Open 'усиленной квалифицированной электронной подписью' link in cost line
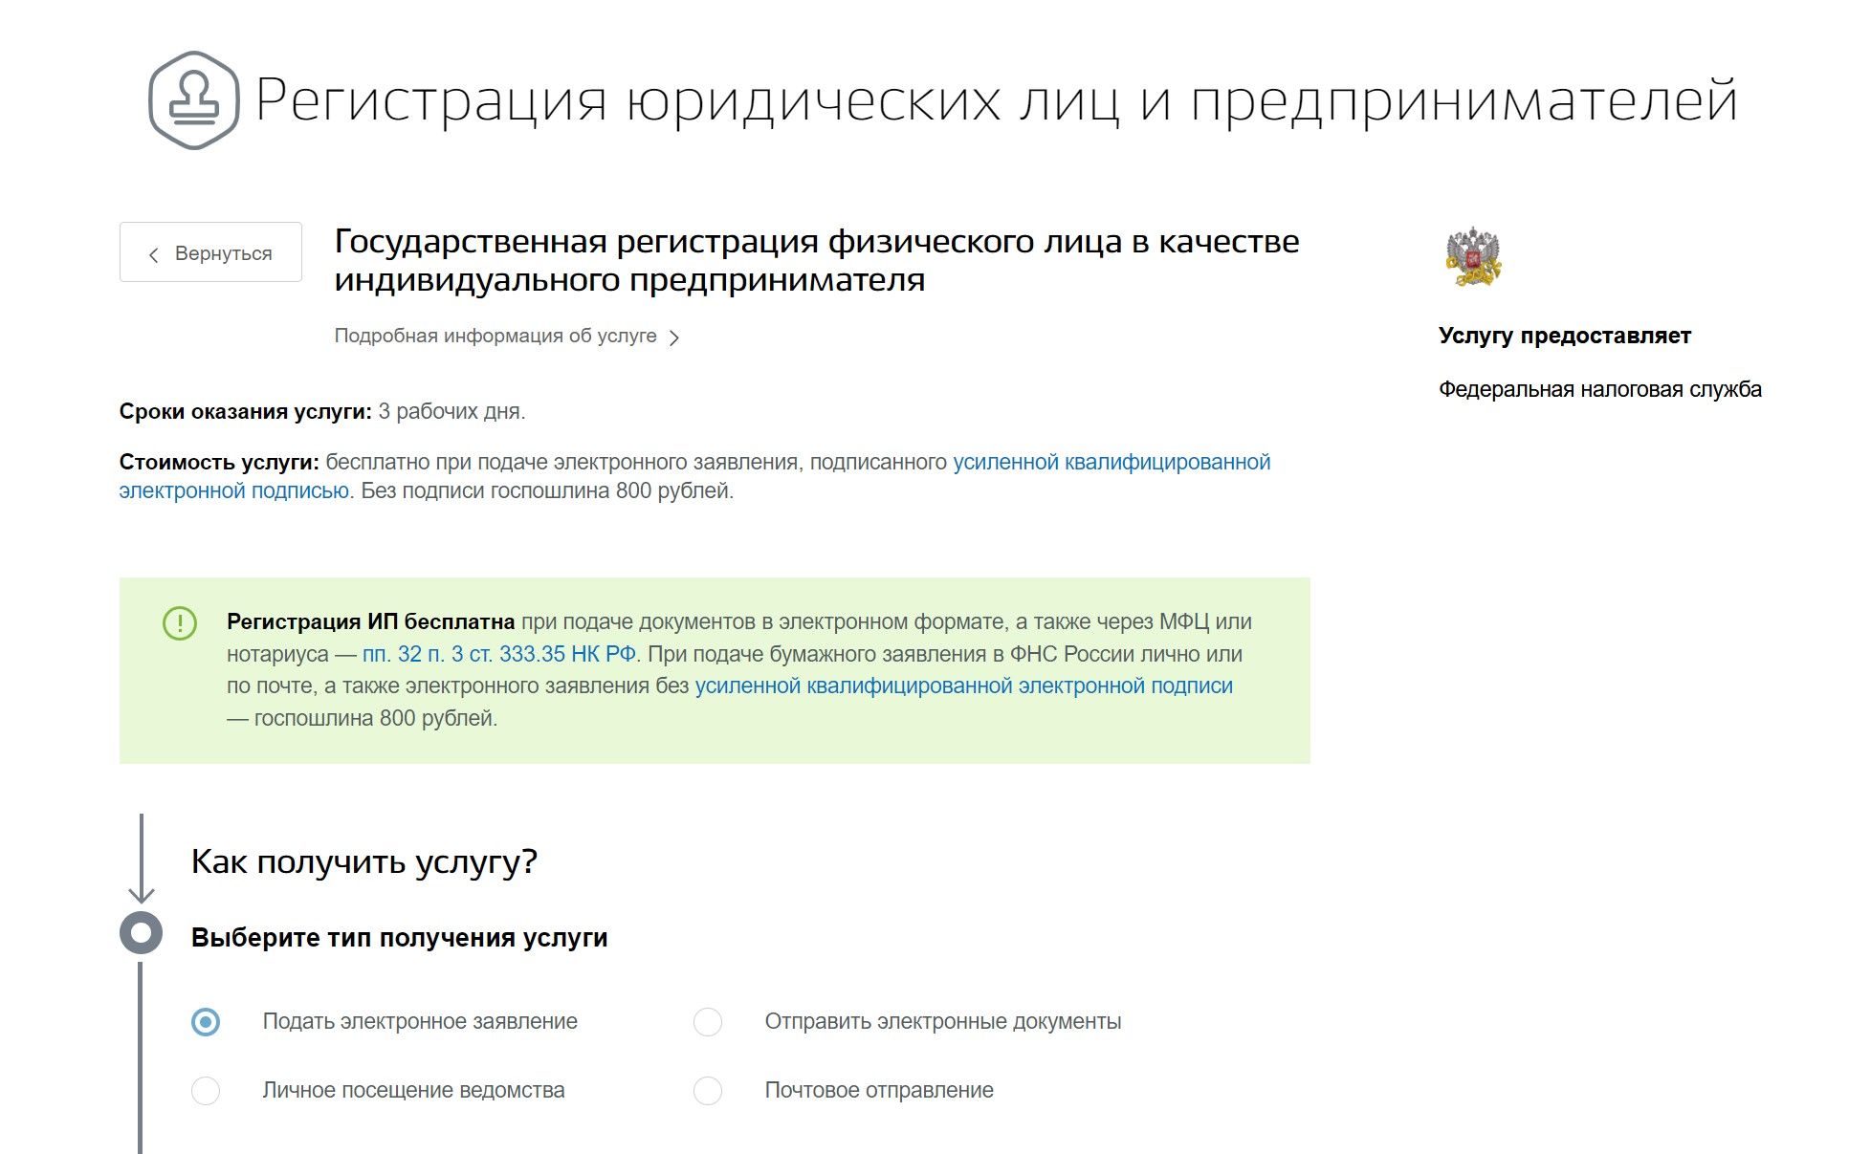Image resolution: width=1849 pixels, height=1154 pixels. click(1111, 463)
